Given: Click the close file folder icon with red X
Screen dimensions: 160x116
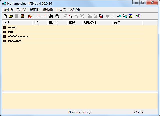Looking at the screenshot, I should pos(30,16).
